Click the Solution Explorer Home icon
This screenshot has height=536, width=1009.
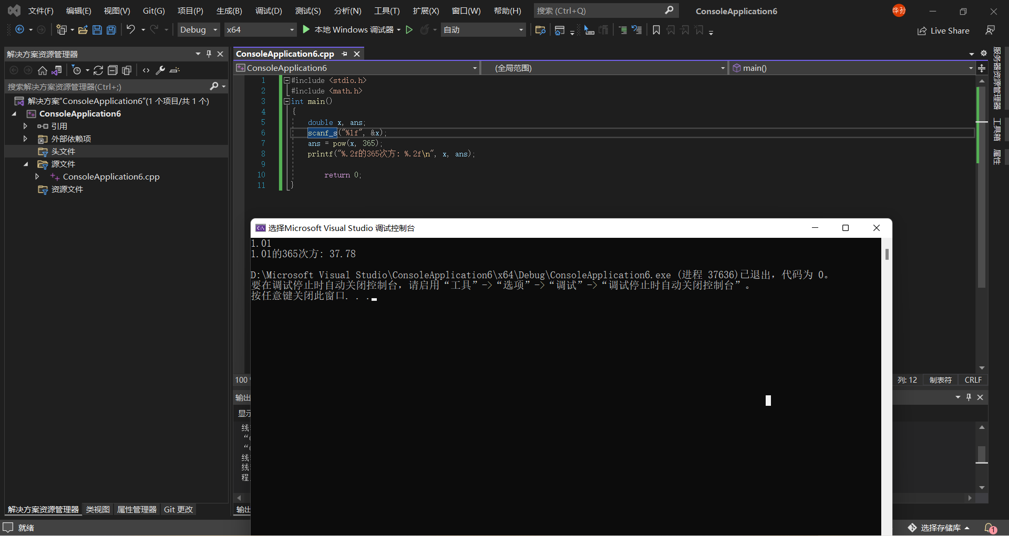point(43,70)
